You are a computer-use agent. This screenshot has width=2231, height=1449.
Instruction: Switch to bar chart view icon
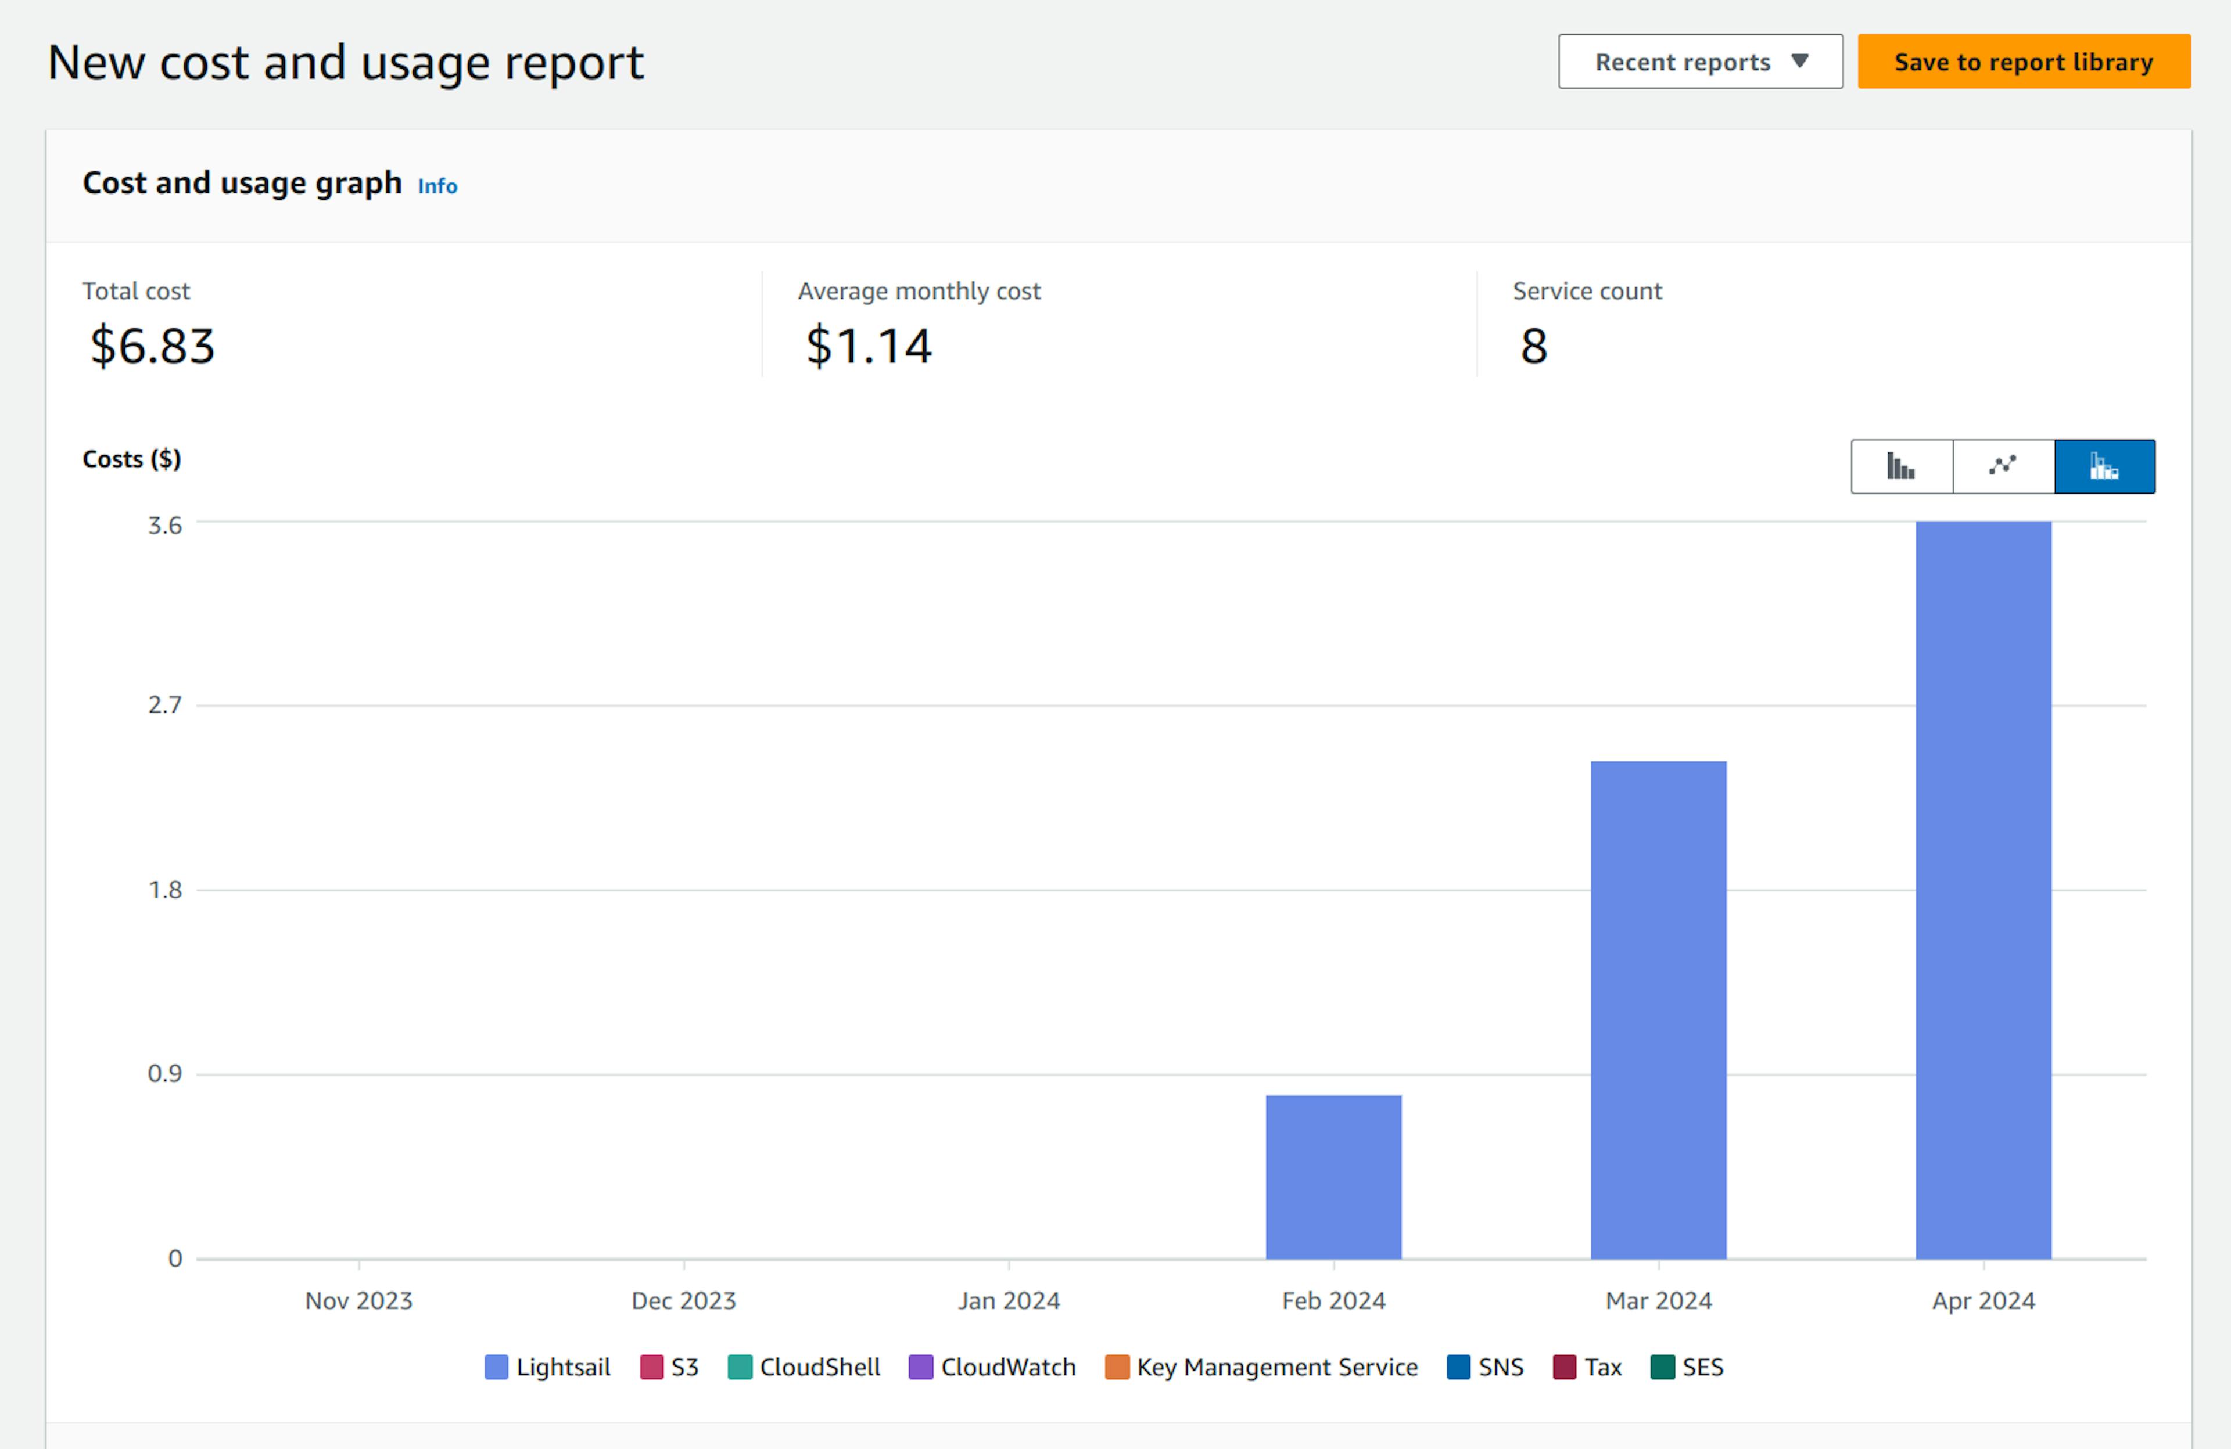coord(1902,466)
